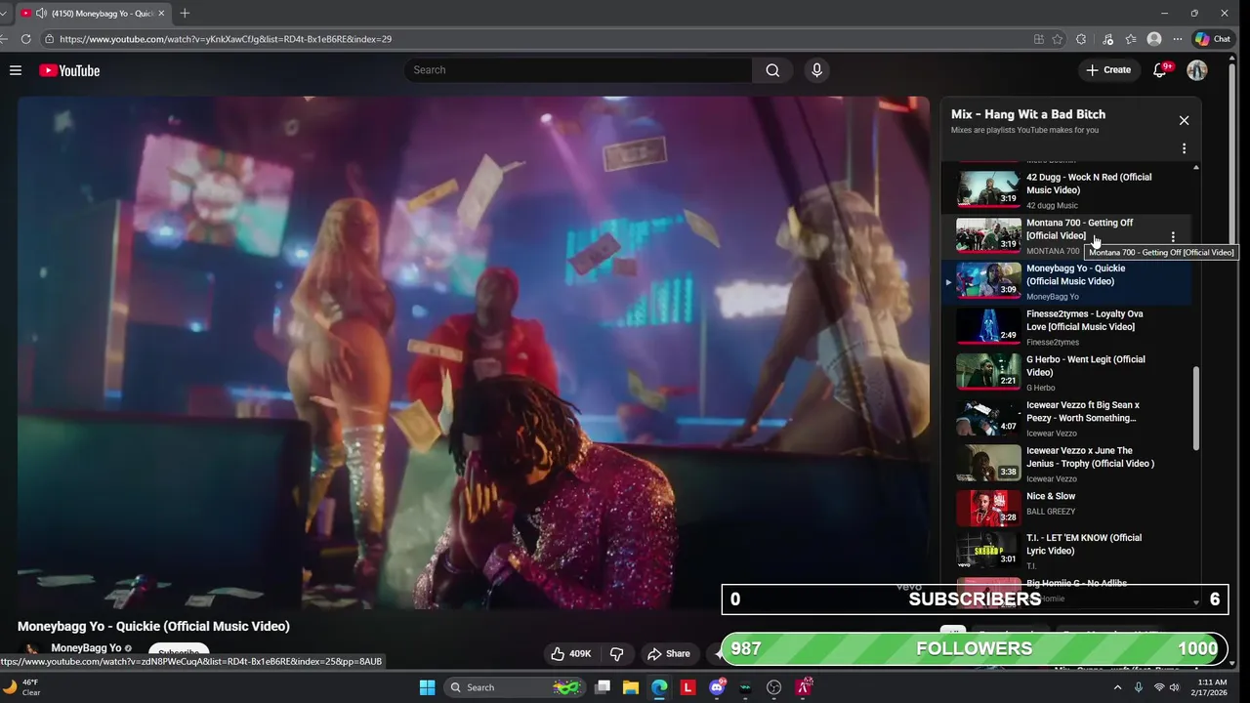
Task: Open OBS Studio from the taskbar
Action: [774, 687]
